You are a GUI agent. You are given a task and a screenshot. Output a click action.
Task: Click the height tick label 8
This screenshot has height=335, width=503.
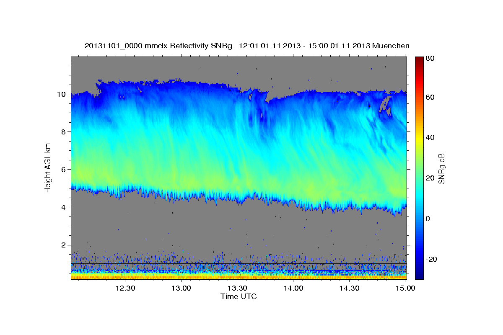(64, 132)
